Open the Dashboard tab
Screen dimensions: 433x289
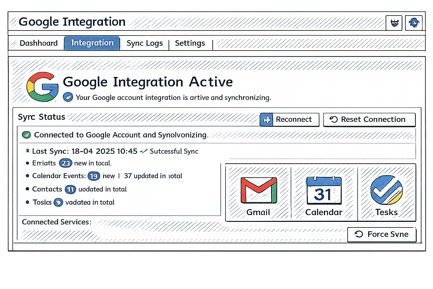click(x=39, y=43)
